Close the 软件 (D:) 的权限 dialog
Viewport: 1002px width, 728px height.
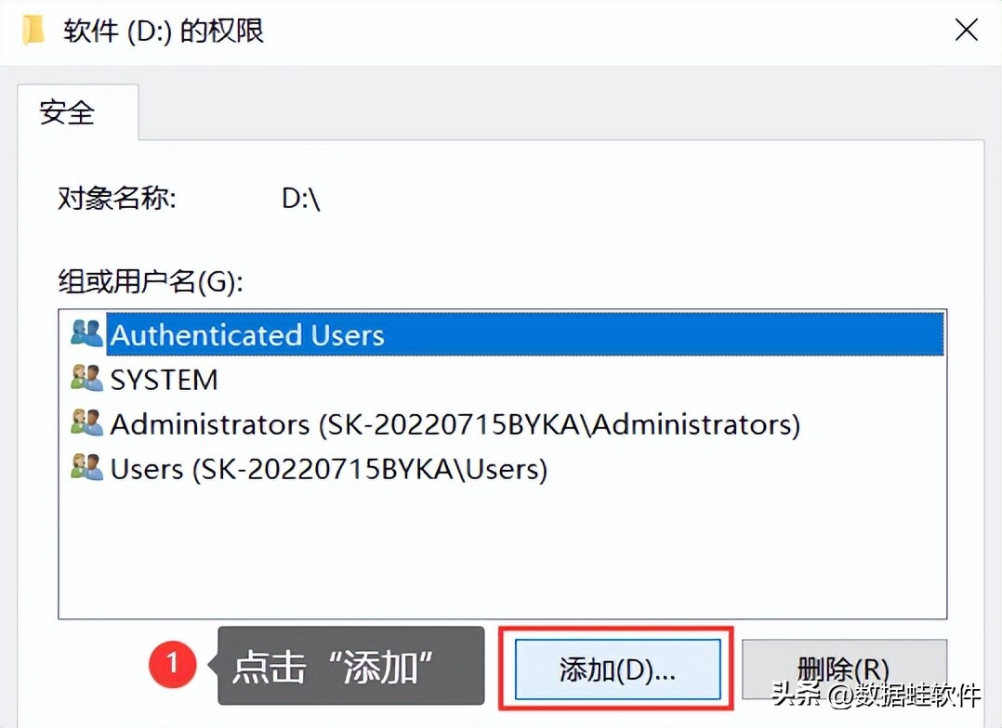coord(967,31)
